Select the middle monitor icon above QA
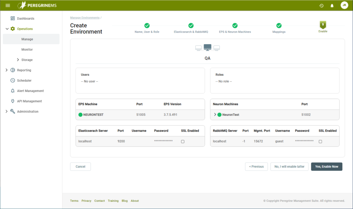This screenshot has height=209, width=353. [x=207, y=48]
